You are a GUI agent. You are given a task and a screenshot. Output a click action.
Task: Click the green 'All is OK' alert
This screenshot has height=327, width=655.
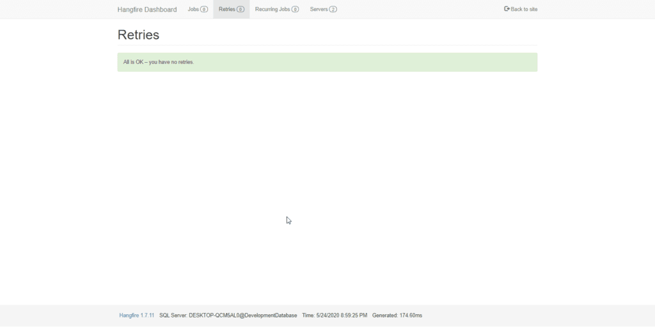point(327,62)
